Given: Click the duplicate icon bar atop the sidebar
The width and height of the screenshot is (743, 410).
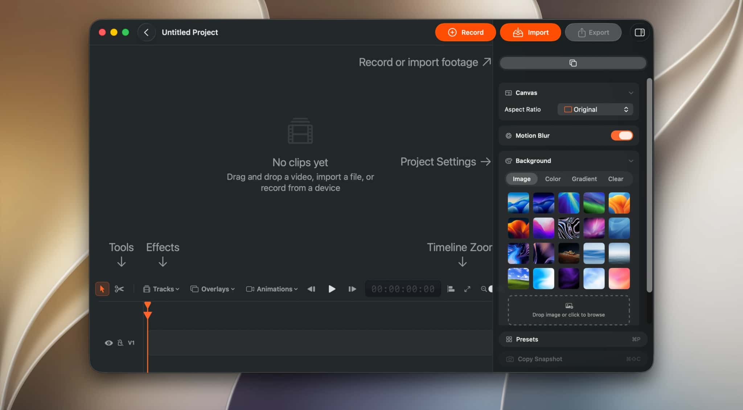Looking at the screenshot, I should [x=573, y=63].
